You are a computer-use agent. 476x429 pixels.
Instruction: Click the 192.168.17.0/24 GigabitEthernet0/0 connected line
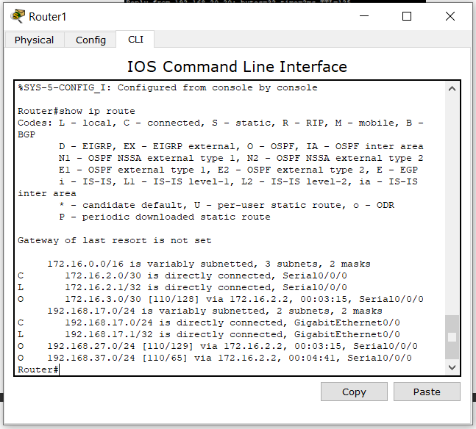coord(208,322)
